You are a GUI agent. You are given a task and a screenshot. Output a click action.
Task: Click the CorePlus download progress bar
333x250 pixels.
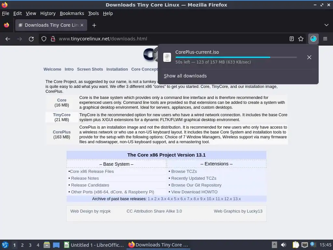pos(236,57)
